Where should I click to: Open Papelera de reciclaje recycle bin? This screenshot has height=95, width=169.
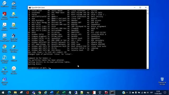(162, 81)
